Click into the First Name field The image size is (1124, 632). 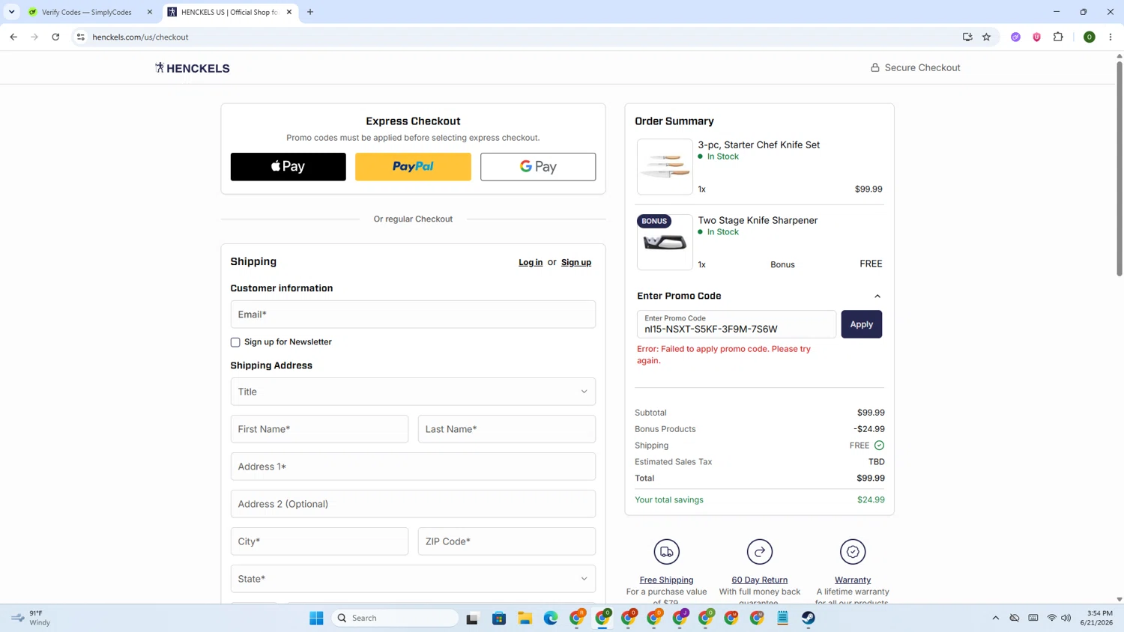(x=319, y=429)
